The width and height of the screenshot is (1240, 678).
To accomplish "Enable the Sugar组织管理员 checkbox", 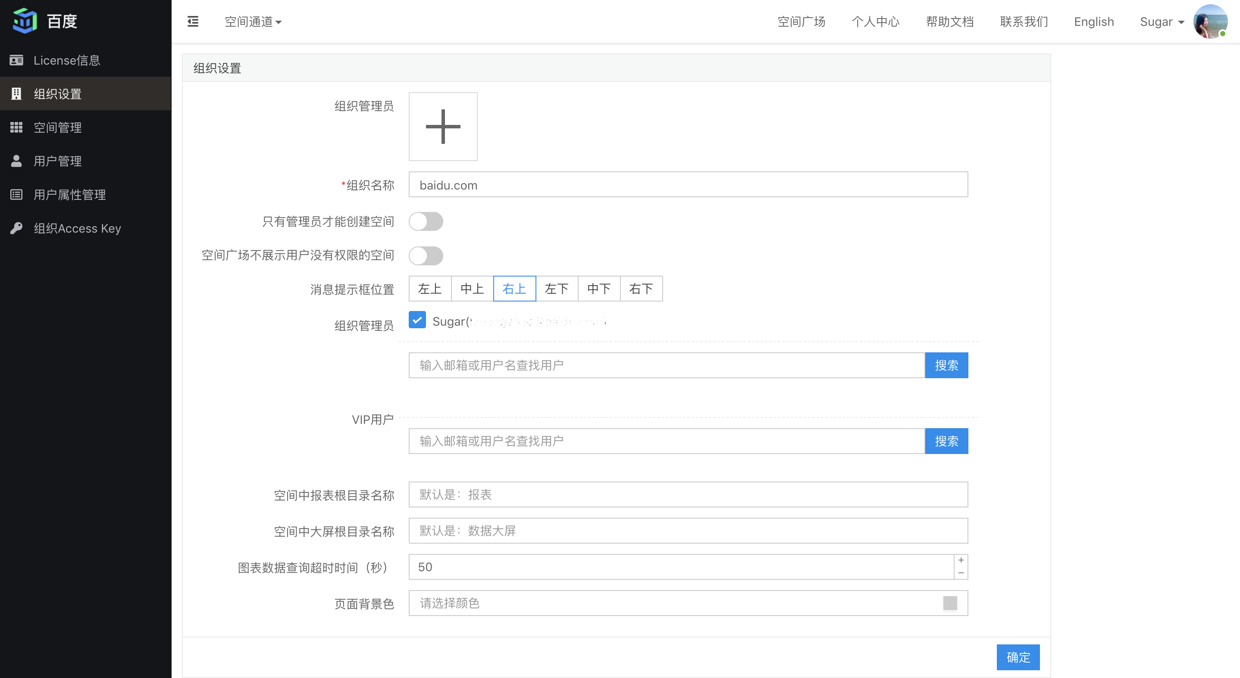I will [416, 321].
